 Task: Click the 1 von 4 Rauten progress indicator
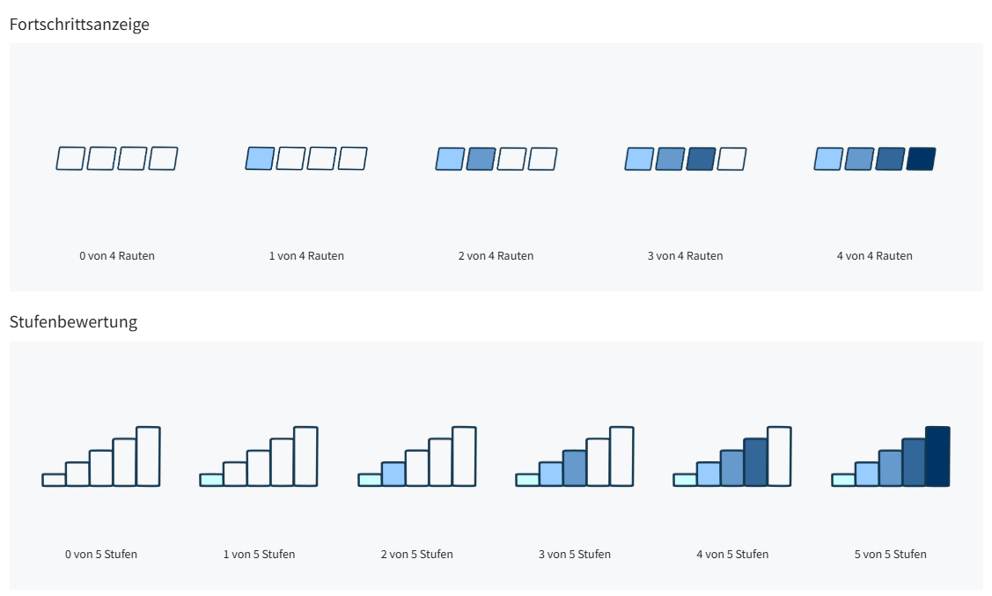306,158
